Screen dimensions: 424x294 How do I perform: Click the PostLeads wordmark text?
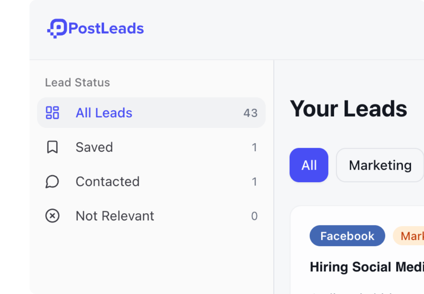[x=106, y=29]
